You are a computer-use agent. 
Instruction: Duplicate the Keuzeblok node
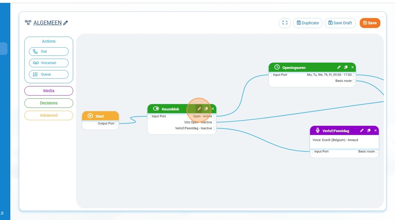pos(206,109)
